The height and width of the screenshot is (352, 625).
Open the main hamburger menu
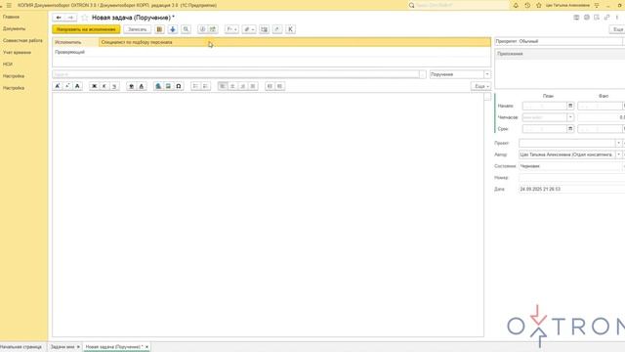(x=9, y=5)
